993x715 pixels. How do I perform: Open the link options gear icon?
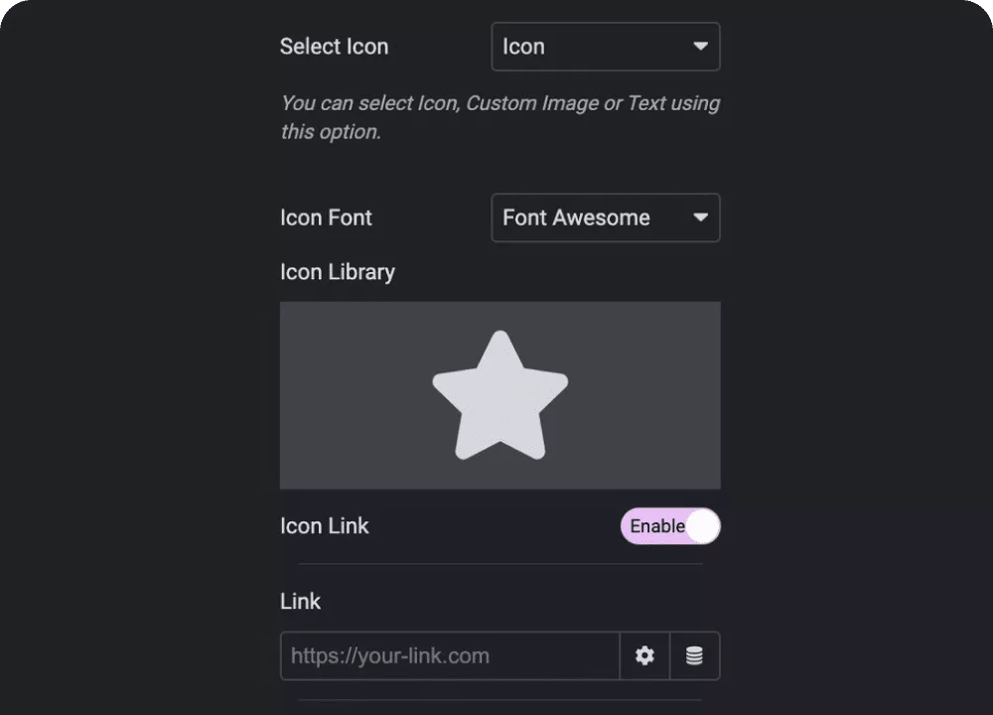point(644,655)
